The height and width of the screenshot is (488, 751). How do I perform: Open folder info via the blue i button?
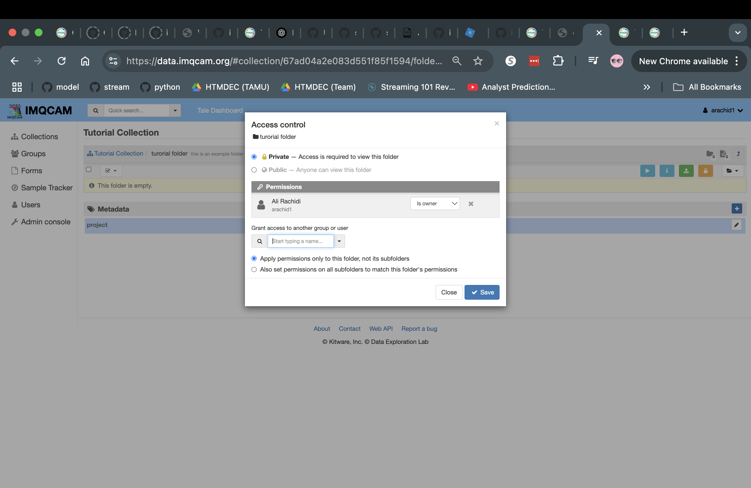pos(667,171)
